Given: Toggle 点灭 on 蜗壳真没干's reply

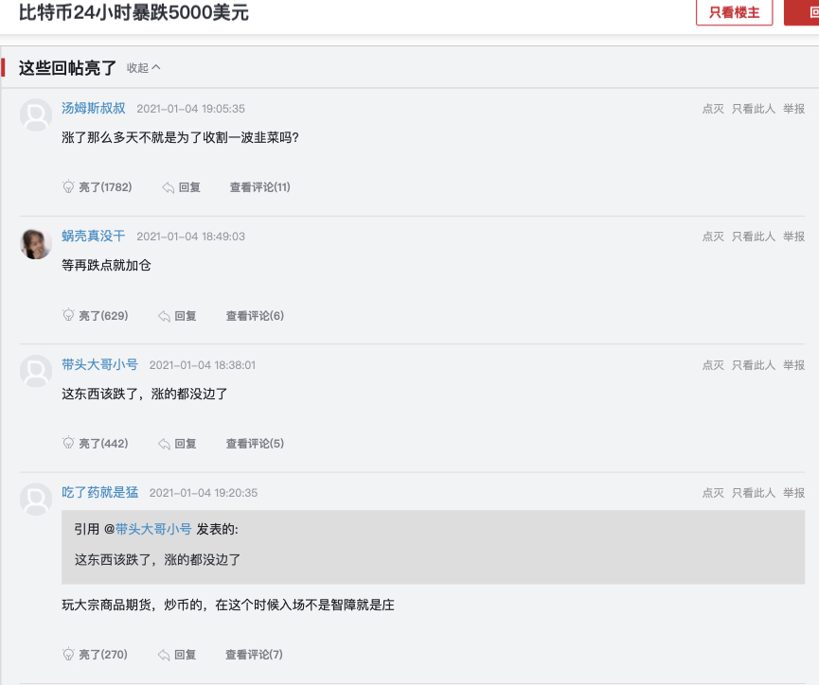Looking at the screenshot, I should [712, 236].
